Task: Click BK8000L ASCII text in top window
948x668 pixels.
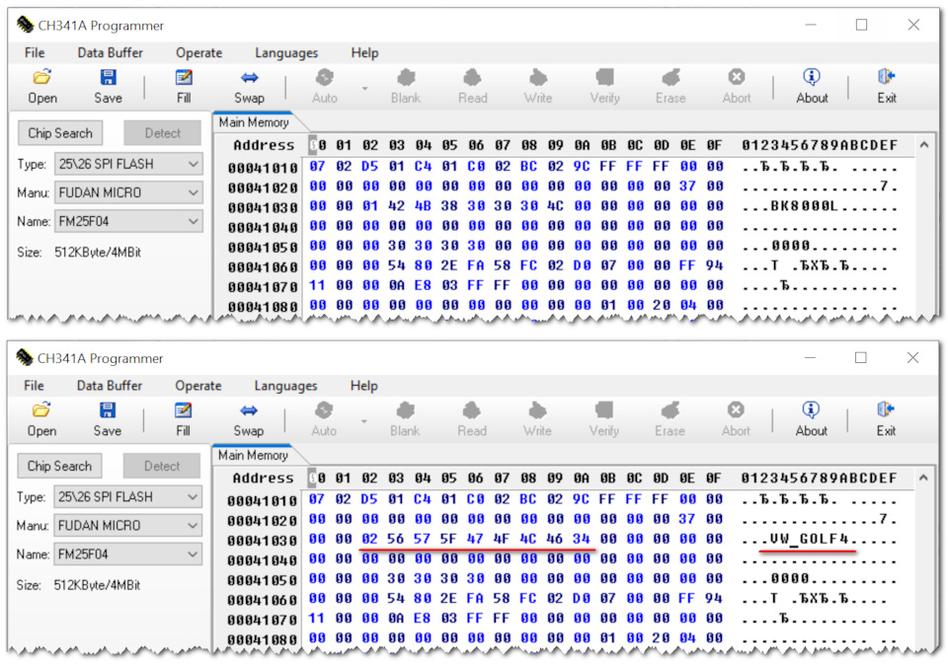Action: pyautogui.click(x=804, y=206)
